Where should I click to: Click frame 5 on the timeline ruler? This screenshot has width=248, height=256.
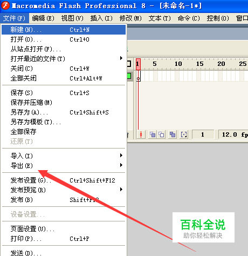(x=155, y=64)
